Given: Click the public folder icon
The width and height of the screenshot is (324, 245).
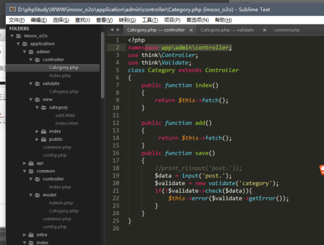Looking at the screenshot, I should click(43, 139).
